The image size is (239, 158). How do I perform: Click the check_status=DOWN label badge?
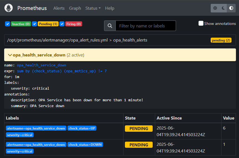tap(85, 144)
